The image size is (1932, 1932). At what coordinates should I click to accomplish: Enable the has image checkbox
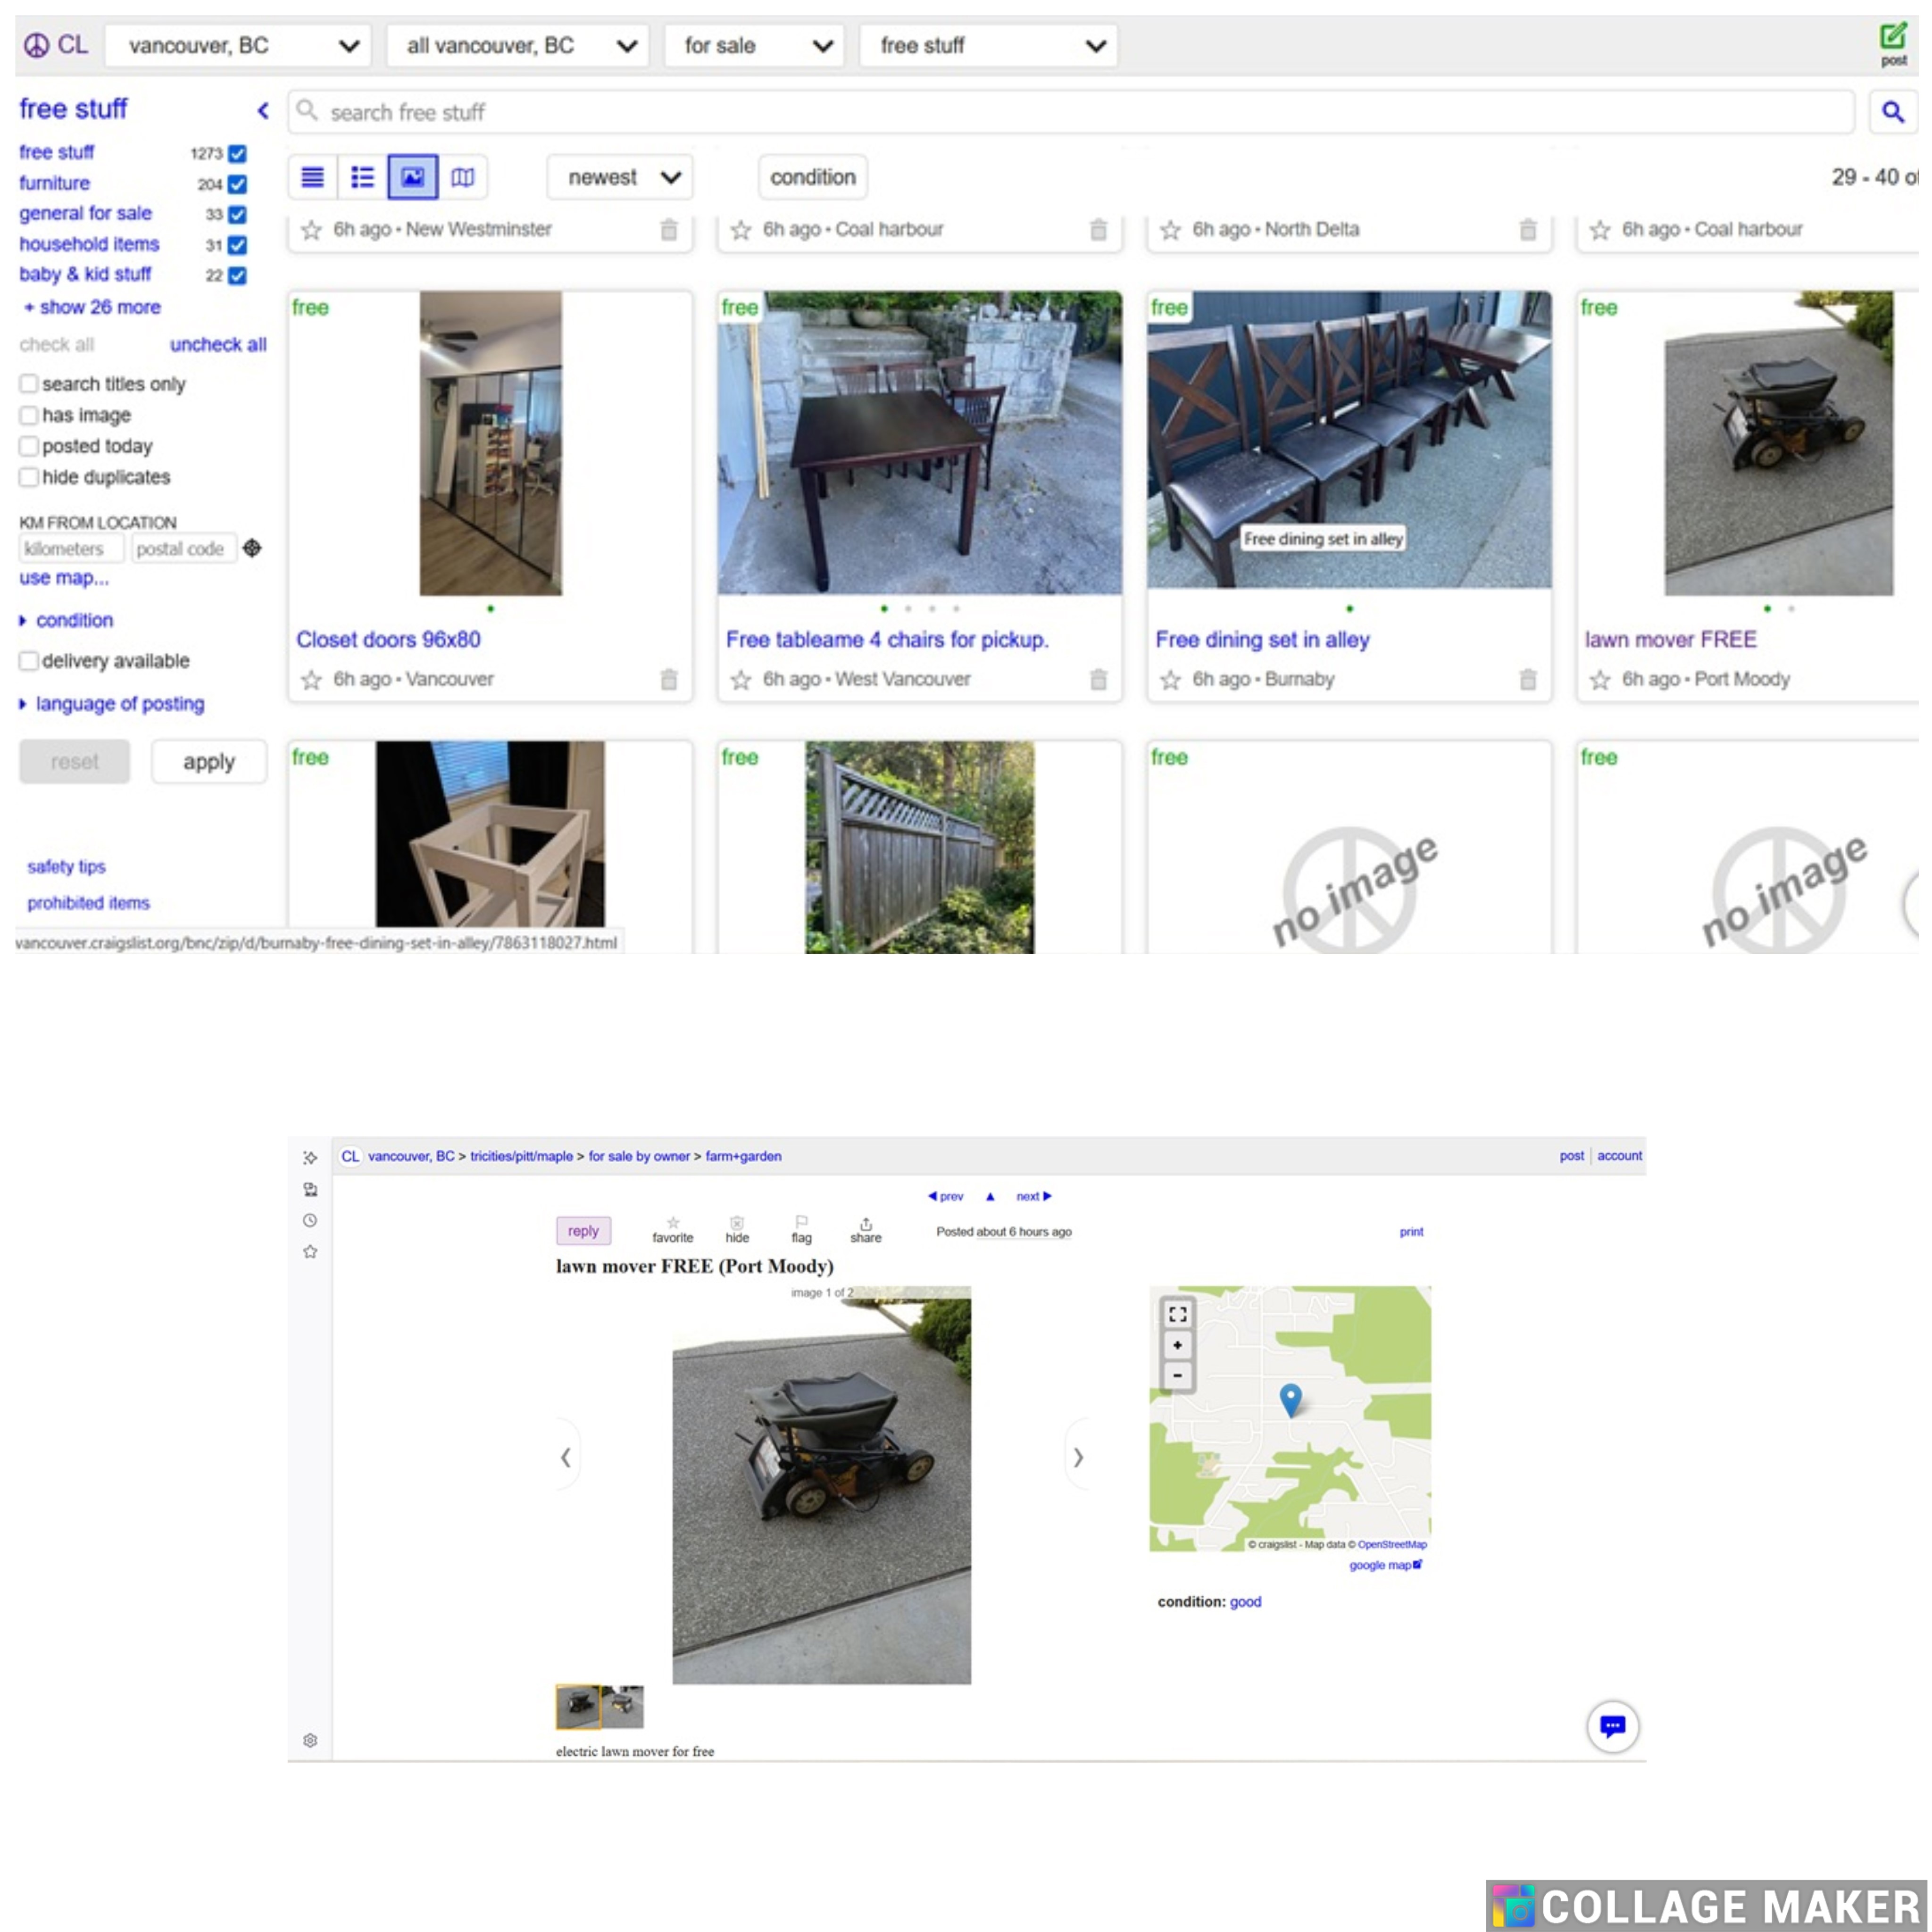click(29, 415)
